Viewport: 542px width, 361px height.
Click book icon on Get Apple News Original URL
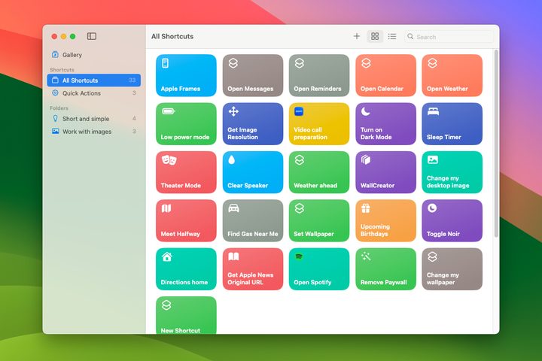(x=233, y=256)
